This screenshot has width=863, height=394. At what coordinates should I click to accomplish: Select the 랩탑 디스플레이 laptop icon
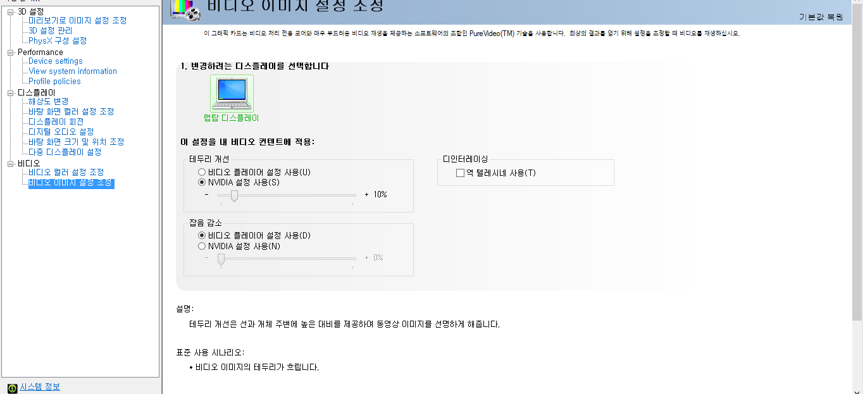[232, 94]
